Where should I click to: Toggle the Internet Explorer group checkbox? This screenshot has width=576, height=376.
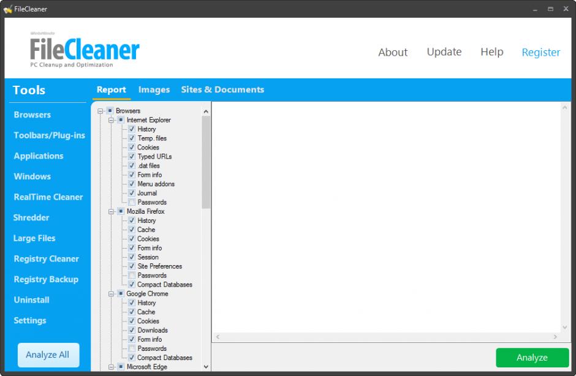tap(121, 119)
